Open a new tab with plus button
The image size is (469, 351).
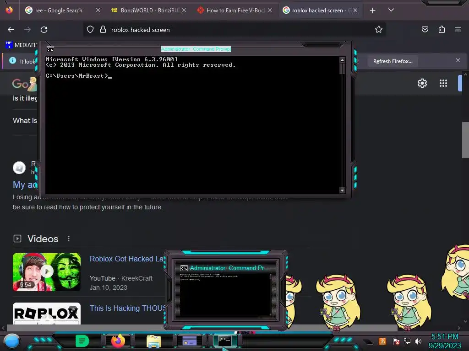click(372, 11)
